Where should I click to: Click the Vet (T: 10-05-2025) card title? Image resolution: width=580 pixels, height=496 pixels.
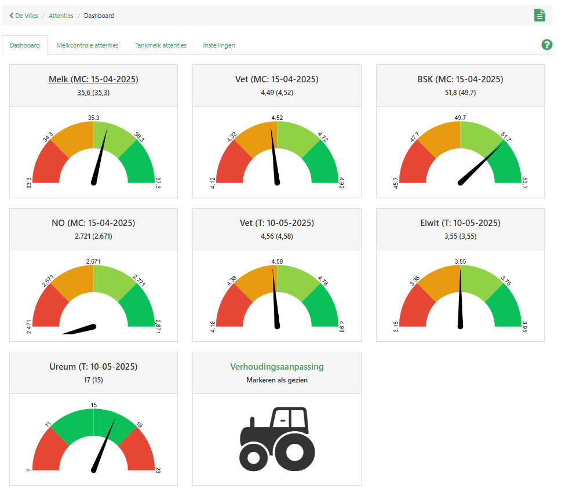277,223
